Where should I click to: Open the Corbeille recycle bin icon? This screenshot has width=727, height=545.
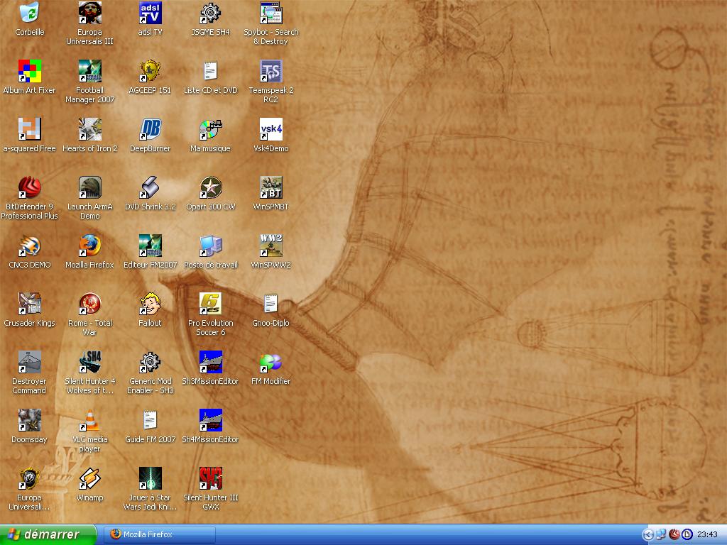[30, 13]
